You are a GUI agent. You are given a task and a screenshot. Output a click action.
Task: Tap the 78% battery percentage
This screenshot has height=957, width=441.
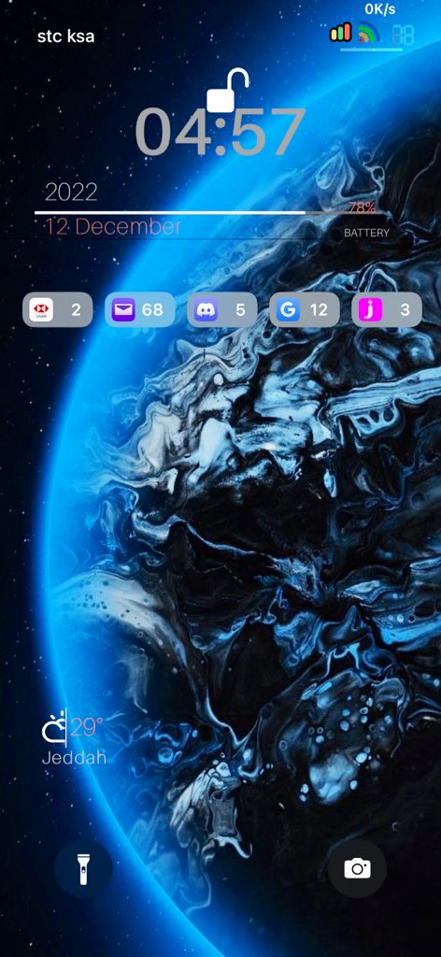point(362,207)
